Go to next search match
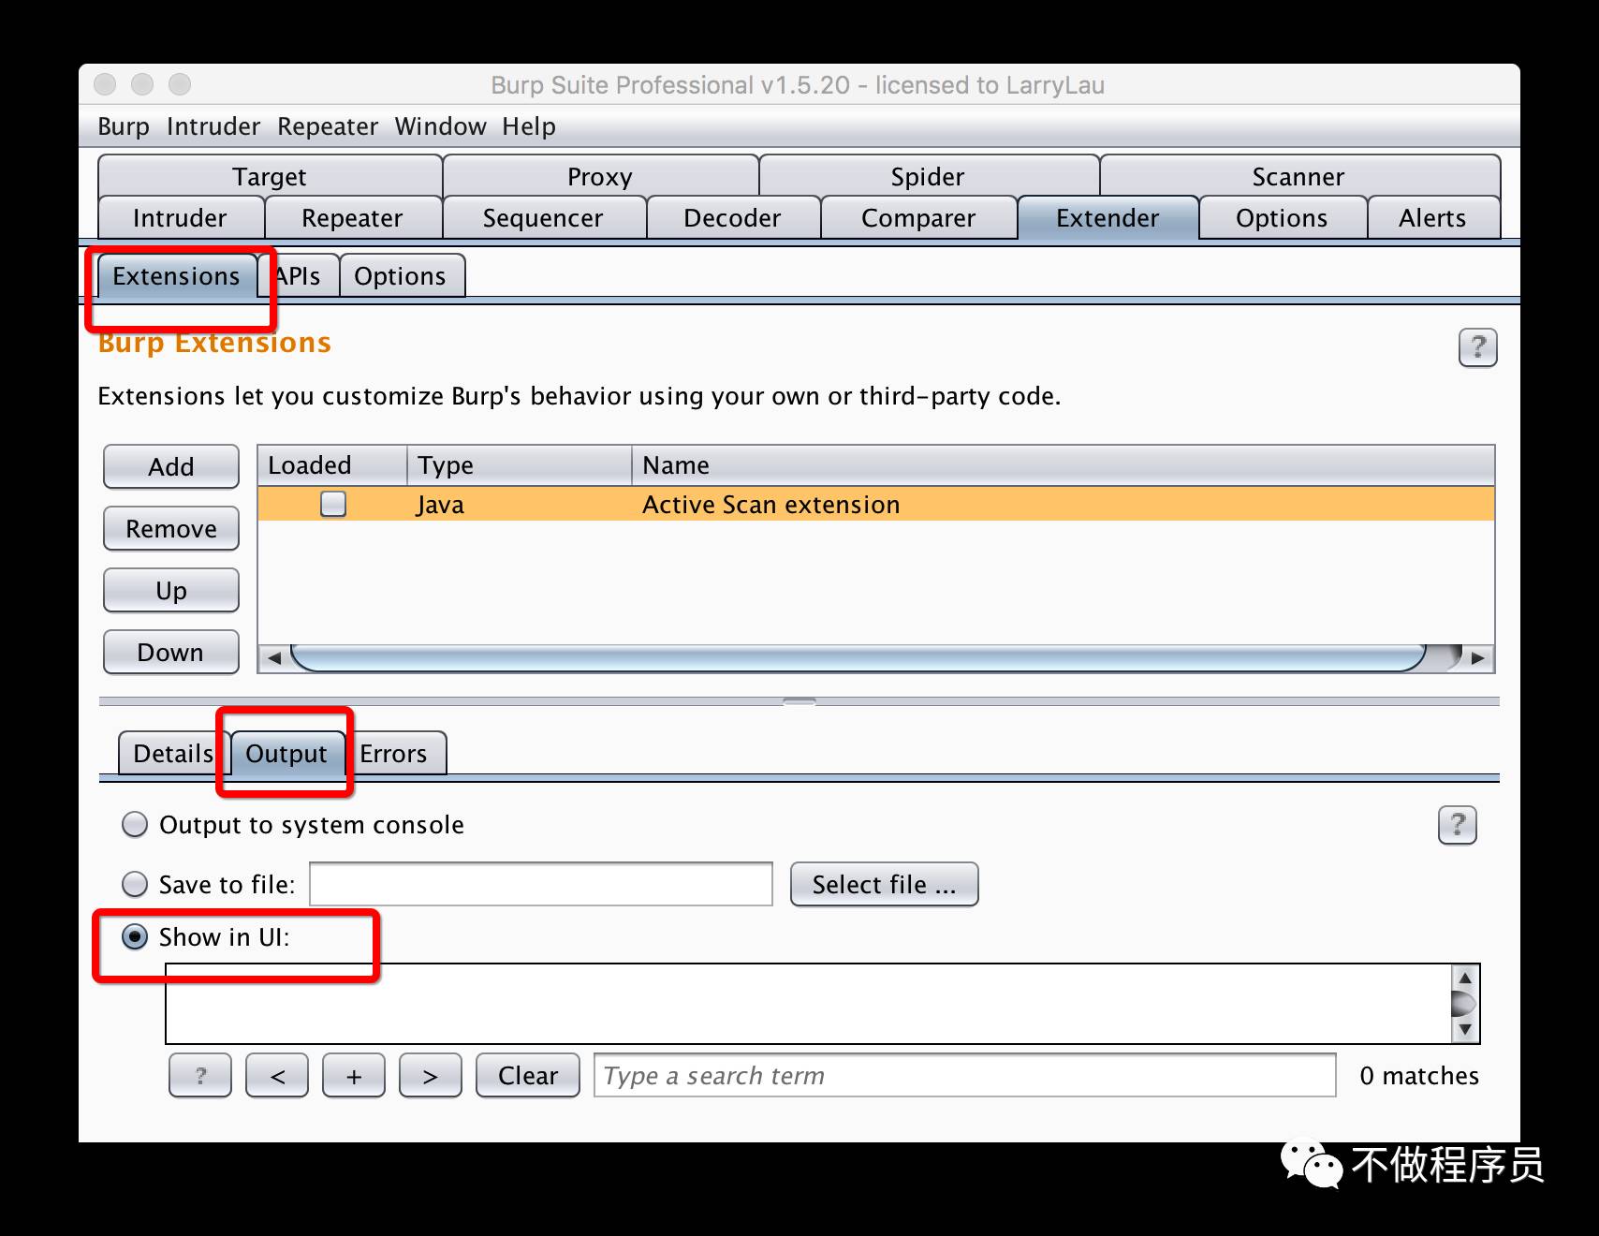This screenshot has width=1599, height=1236. [x=431, y=1075]
